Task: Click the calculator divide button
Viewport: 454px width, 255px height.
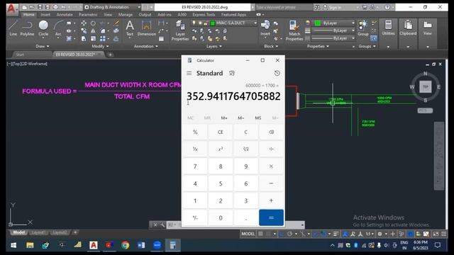Action: point(271,149)
